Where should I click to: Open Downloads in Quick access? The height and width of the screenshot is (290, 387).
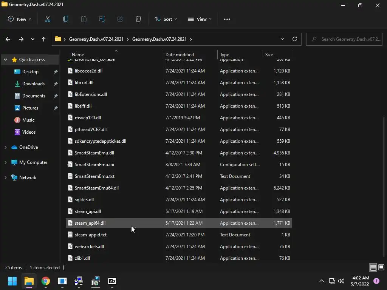[x=33, y=84]
